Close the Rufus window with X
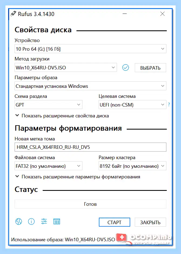This screenshot has height=254, width=181. click(x=162, y=14)
